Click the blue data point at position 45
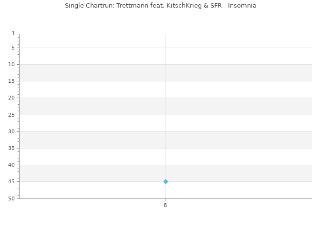Viewport: 321px width, 238px height. pos(166,181)
